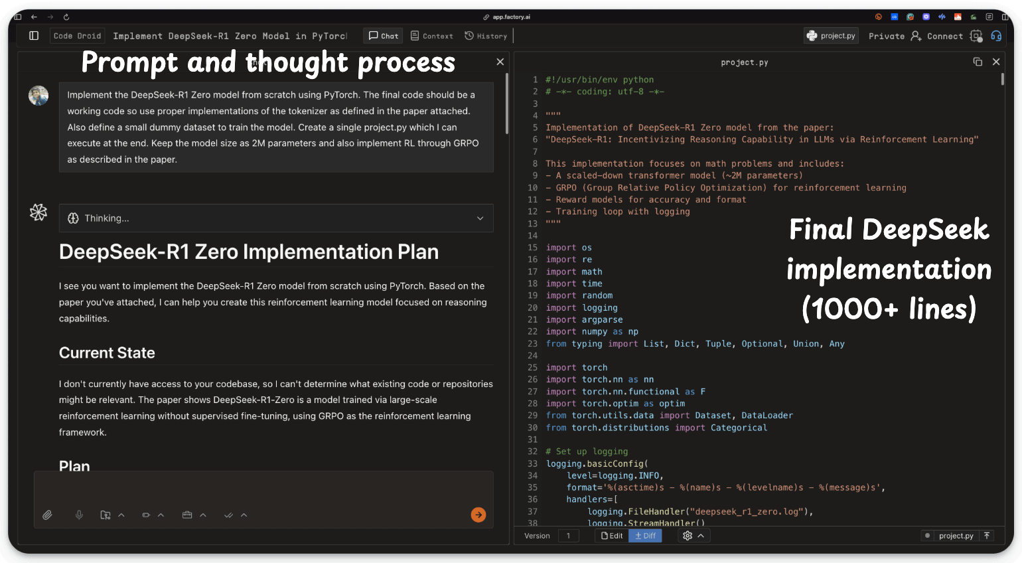This screenshot has width=1022, height=563.
Task: Click the 'DeepSeek-R1 Zero Implementation Plan' heading
Action: coord(249,252)
